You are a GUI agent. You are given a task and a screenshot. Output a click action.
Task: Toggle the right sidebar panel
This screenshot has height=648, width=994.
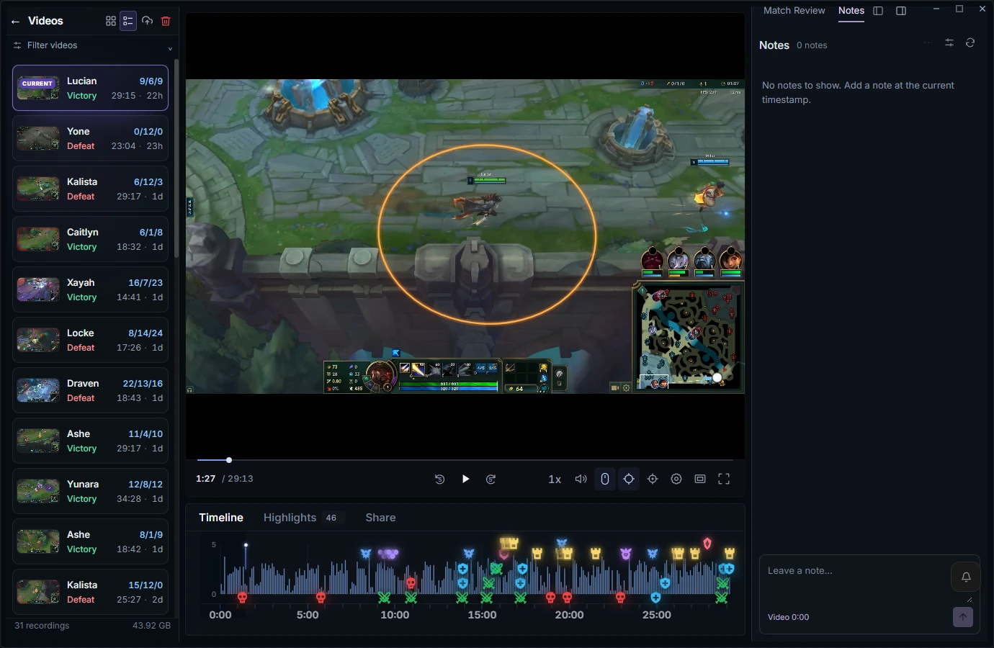tap(901, 11)
